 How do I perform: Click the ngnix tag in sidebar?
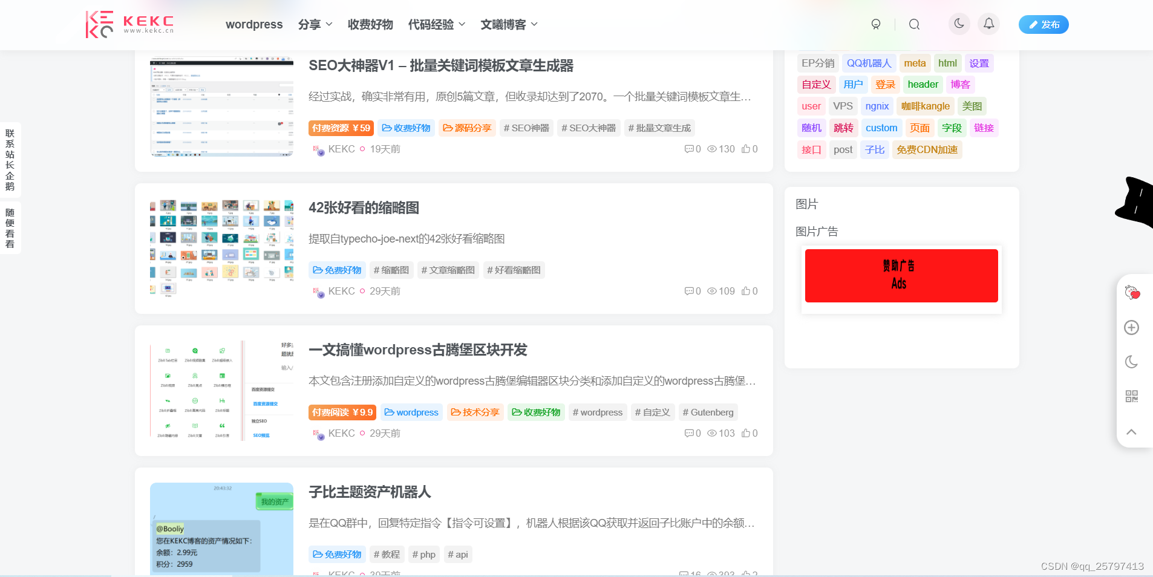click(x=877, y=106)
